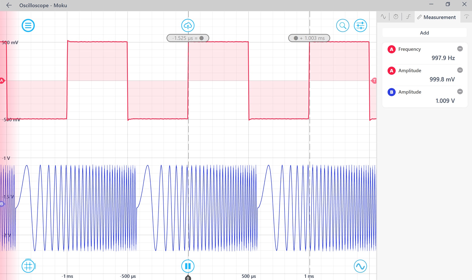Open the -1.525 µs cursor label menu

click(187, 38)
